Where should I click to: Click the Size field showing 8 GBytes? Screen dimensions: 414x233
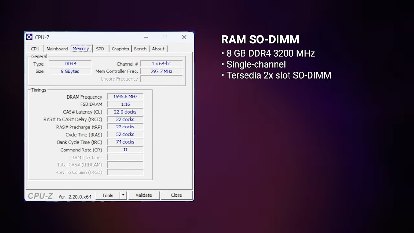click(x=70, y=71)
